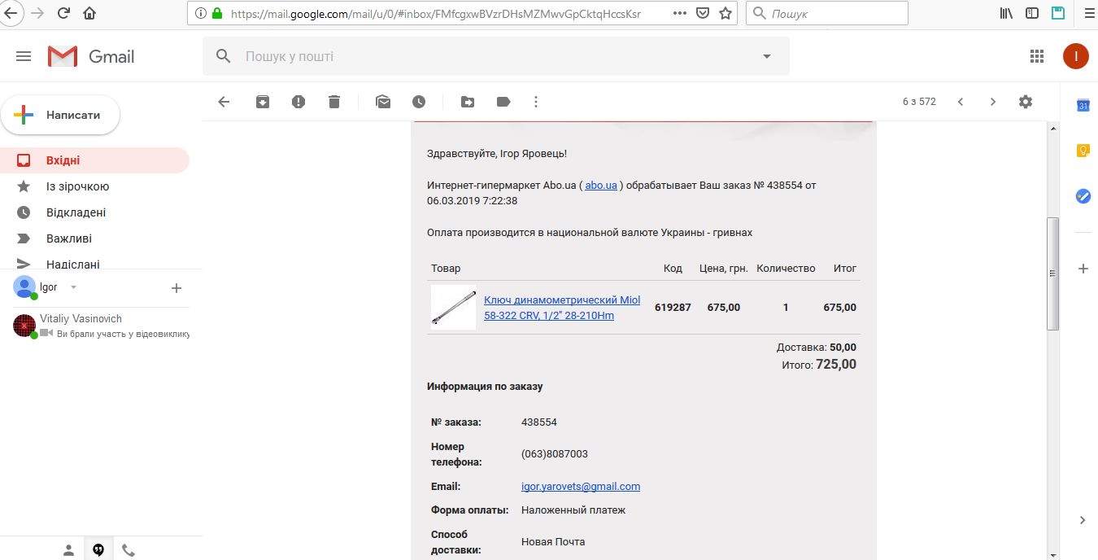1098x560 pixels.
Task: Start a new Hangouts chat with plus
Action: pos(176,287)
